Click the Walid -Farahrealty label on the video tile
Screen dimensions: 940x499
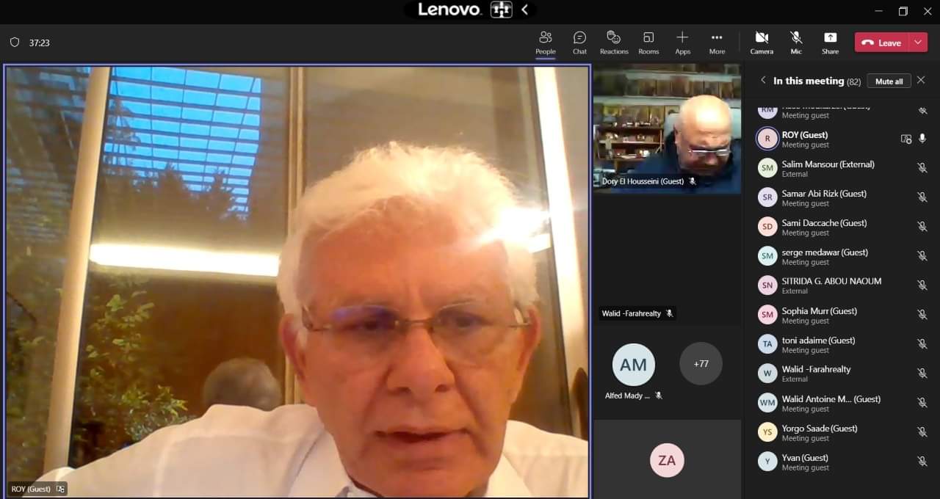click(x=632, y=313)
